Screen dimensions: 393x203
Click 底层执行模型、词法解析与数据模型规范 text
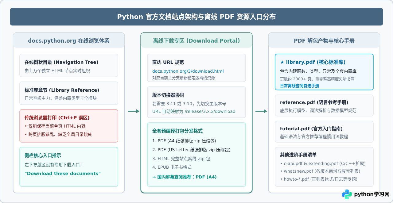[x=318, y=110]
